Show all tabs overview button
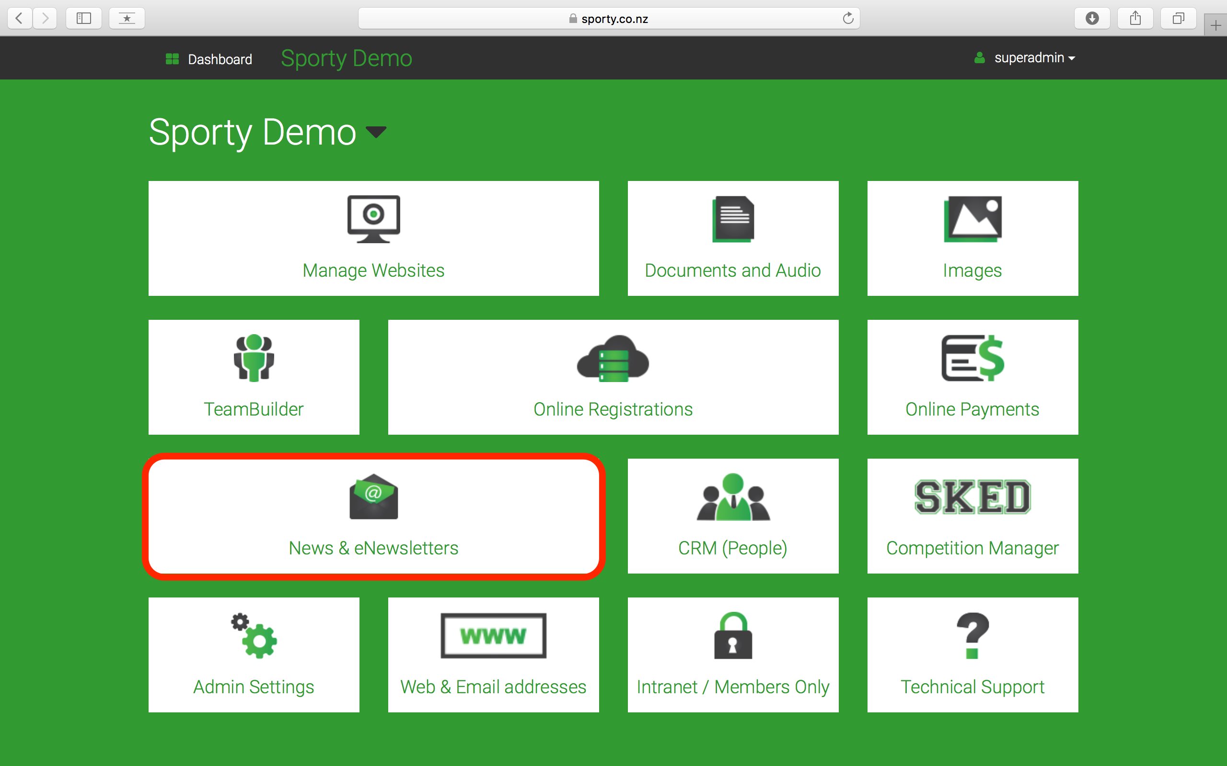 [1178, 19]
